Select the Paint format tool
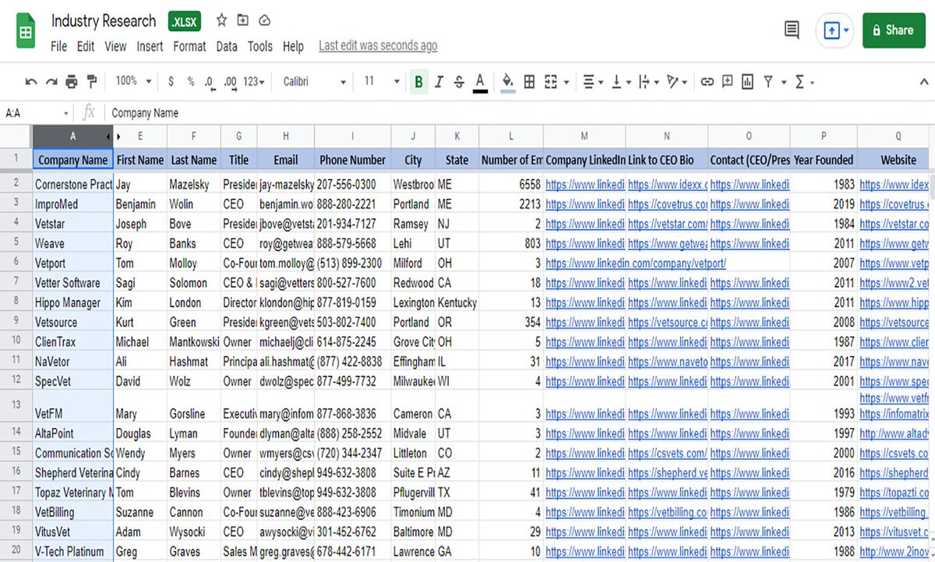 (x=92, y=81)
